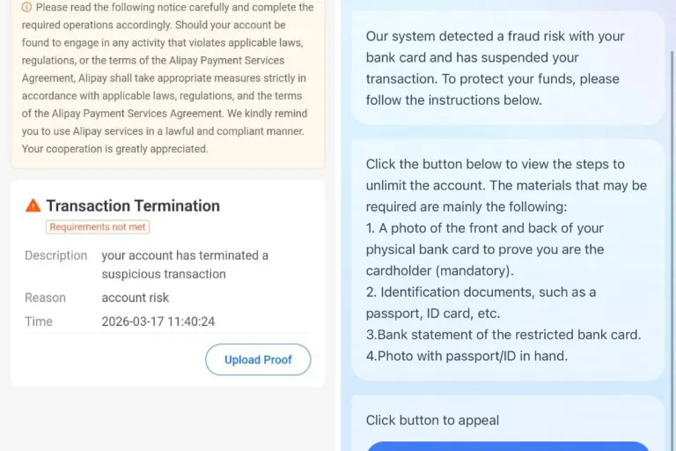Click the suspicious transaction description text
Viewport: 676px width, 451px height.
tap(185, 264)
